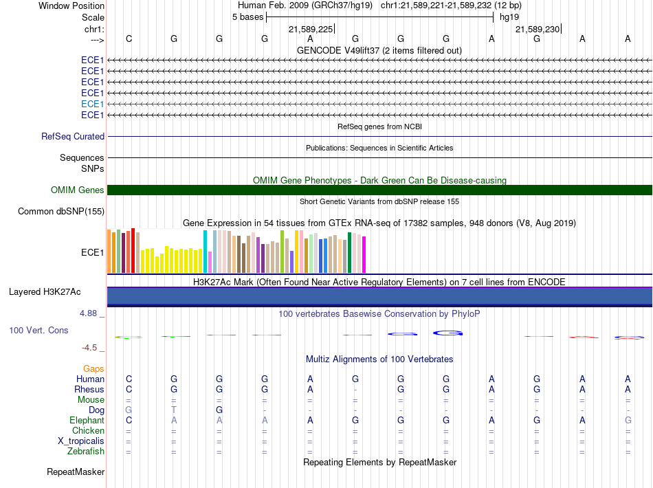Click the Rhesus species label

click(x=89, y=389)
